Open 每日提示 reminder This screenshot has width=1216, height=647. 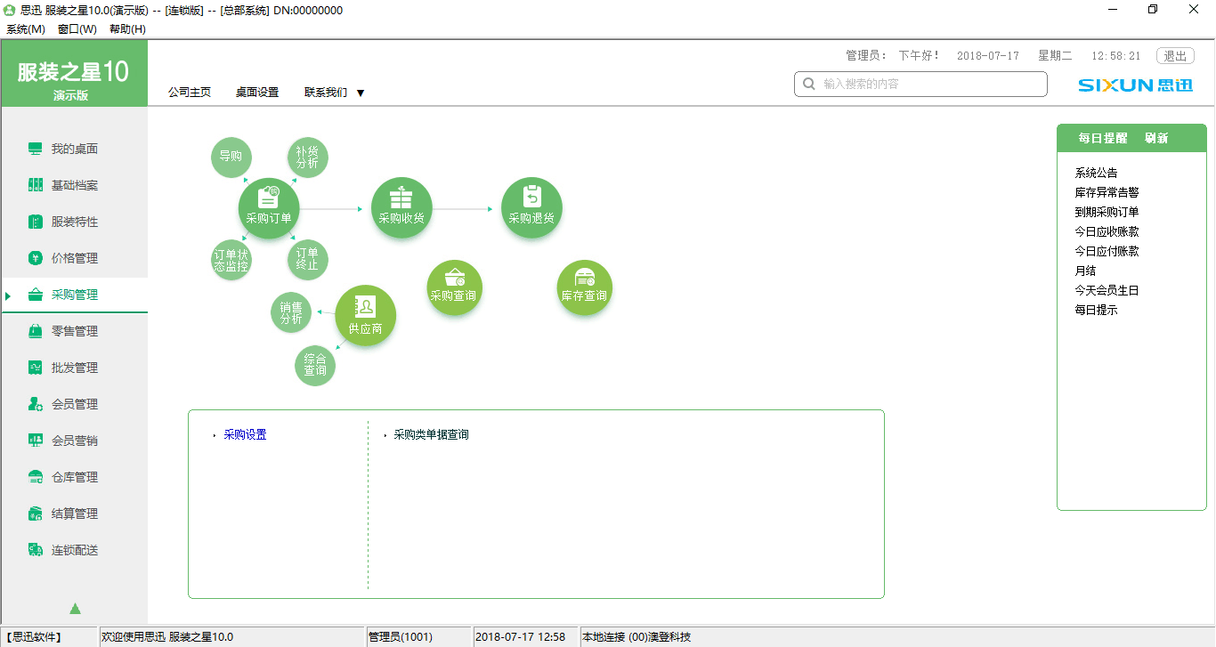1096,310
